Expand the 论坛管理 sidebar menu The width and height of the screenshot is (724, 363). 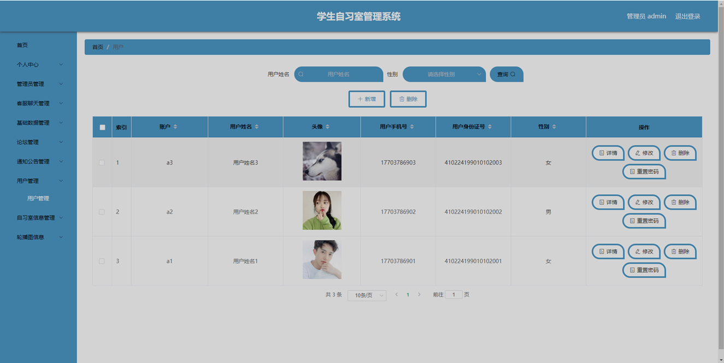click(x=39, y=142)
